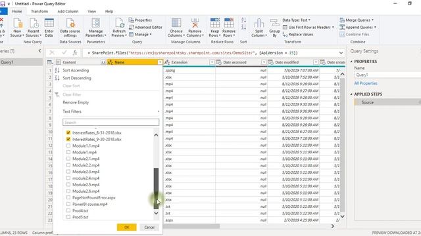Screen dimensions: 421x236
Task: Click Sort Descending in filter menu
Action: coord(77,78)
